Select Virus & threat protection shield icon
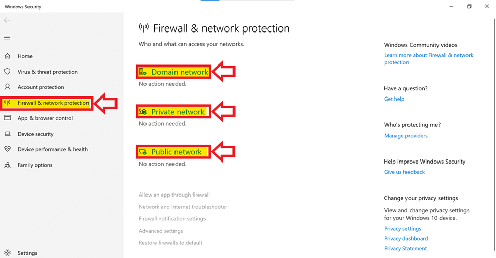This screenshot has width=496, height=258. point(8,72)
